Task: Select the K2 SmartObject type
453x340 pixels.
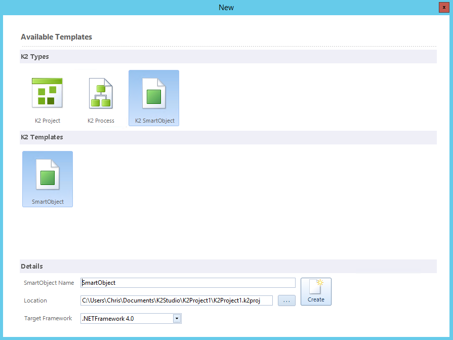Action: (154, 98)
